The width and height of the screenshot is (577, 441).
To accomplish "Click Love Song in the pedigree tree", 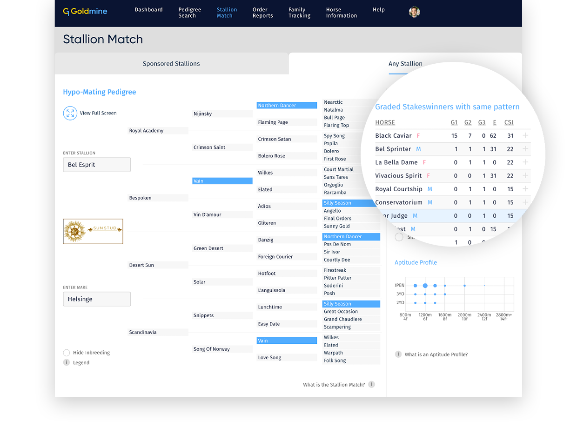I will 287,358.
